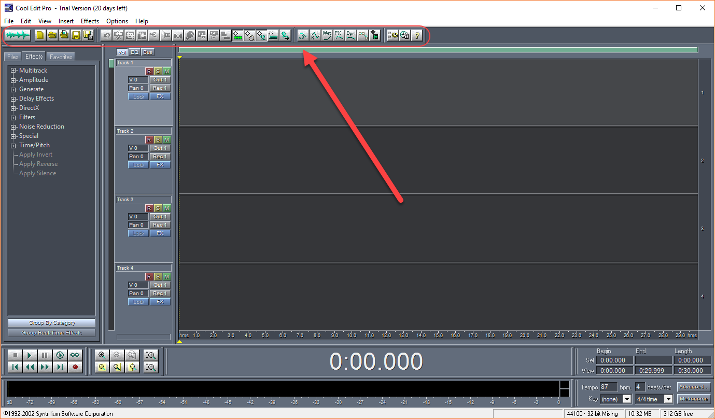This screenshot has height=419, width=715.
Task: Zoom in horizontally with magnifier icon
Action: 102,355
